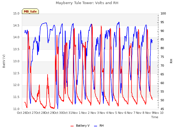The height and width of the screenshot is (131, 175).
Task: Click the Nov 6 date tick label
Action: coord(122,113)
